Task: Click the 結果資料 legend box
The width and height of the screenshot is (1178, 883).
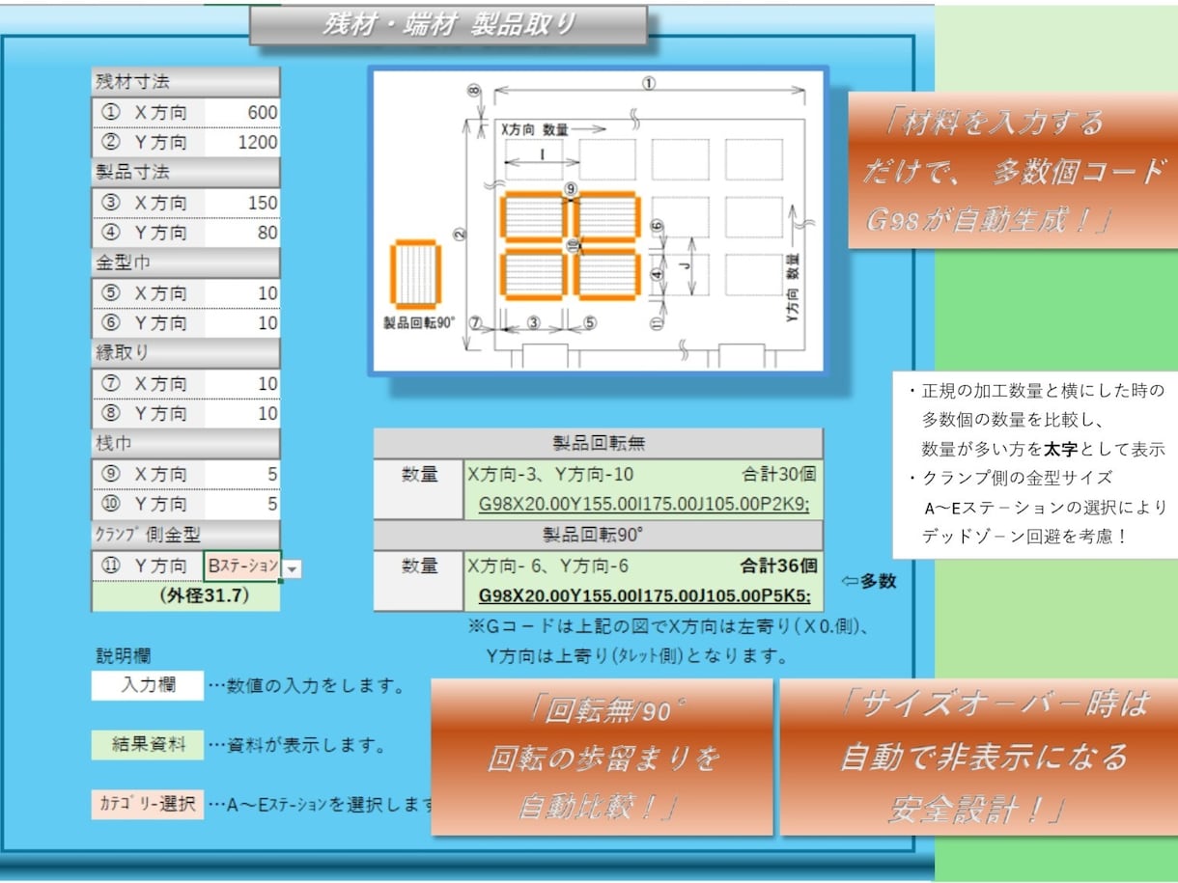Action: [x=148, y=745]
